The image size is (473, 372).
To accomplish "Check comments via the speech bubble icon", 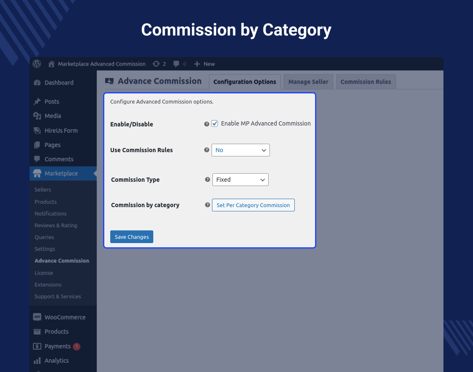I will (x=177, y=64).
